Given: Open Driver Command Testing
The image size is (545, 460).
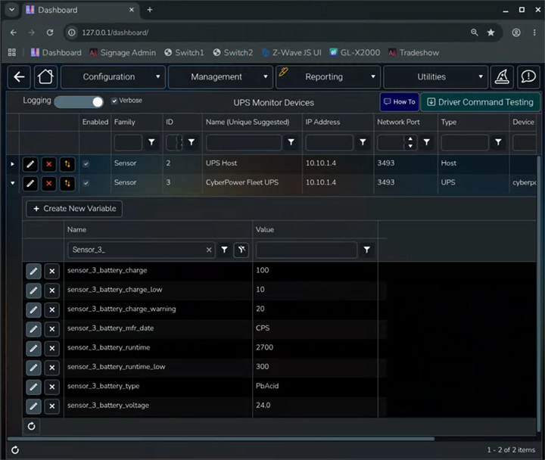Looking at the screenshot, I should pyautogui.click(x=481, y=102).
